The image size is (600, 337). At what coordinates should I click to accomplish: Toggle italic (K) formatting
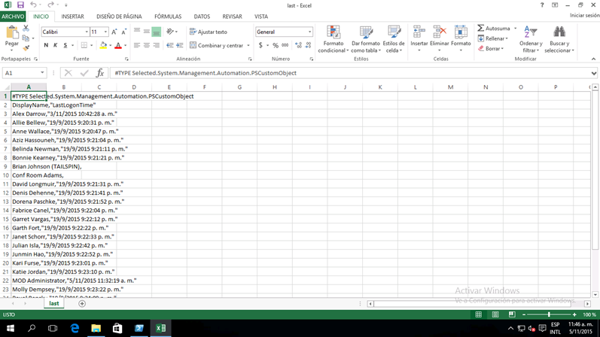pyautogui.click(x=56, y=46)
